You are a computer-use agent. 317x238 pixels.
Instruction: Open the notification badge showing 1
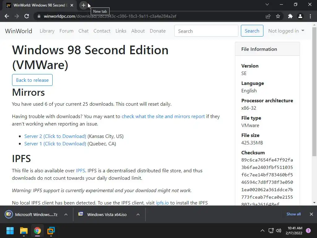pyautogui.click(x=308, y=231)
